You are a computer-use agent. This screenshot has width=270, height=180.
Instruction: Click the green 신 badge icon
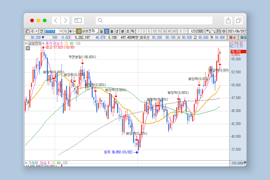coord(79,31)
